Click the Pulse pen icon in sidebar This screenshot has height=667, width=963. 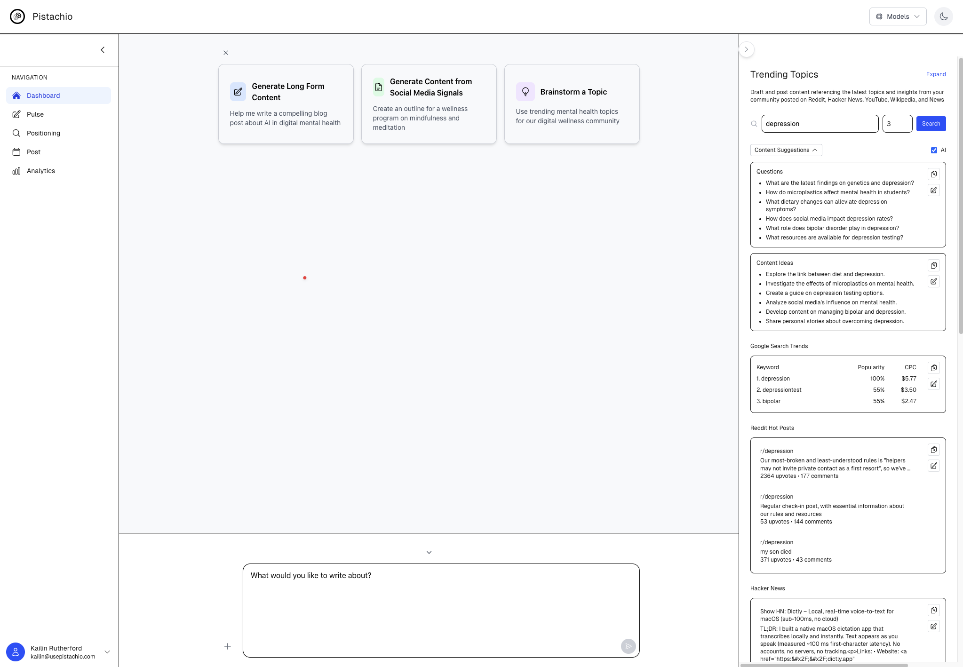(x=16, y=114)
